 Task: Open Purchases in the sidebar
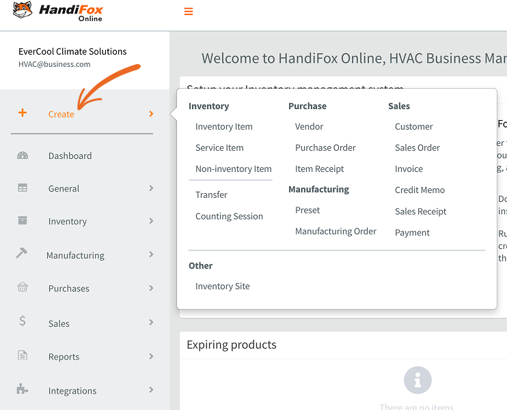coord(69,289)
